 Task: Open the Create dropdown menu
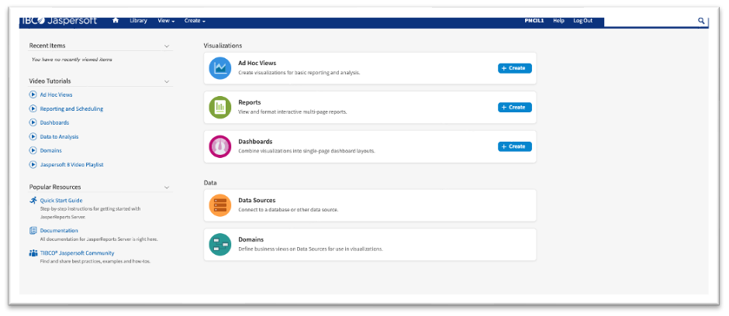tap(195, 21)
